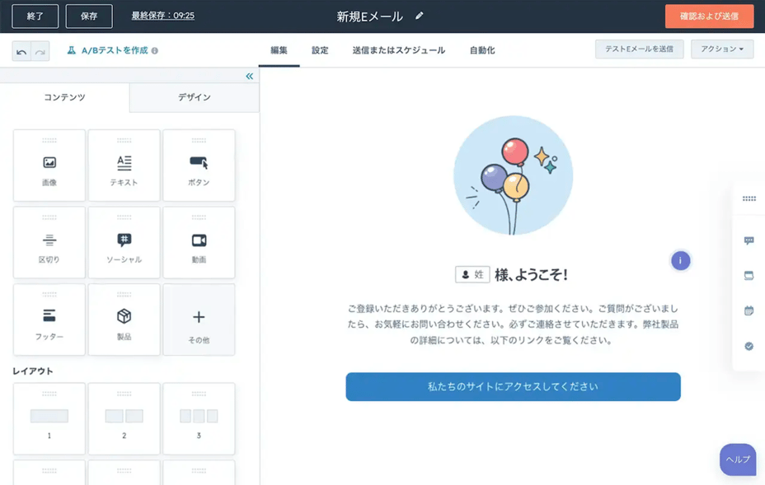Send a test email via テストEメールを送信
Screen dimensions: 765x485
[x=641, y=49]
